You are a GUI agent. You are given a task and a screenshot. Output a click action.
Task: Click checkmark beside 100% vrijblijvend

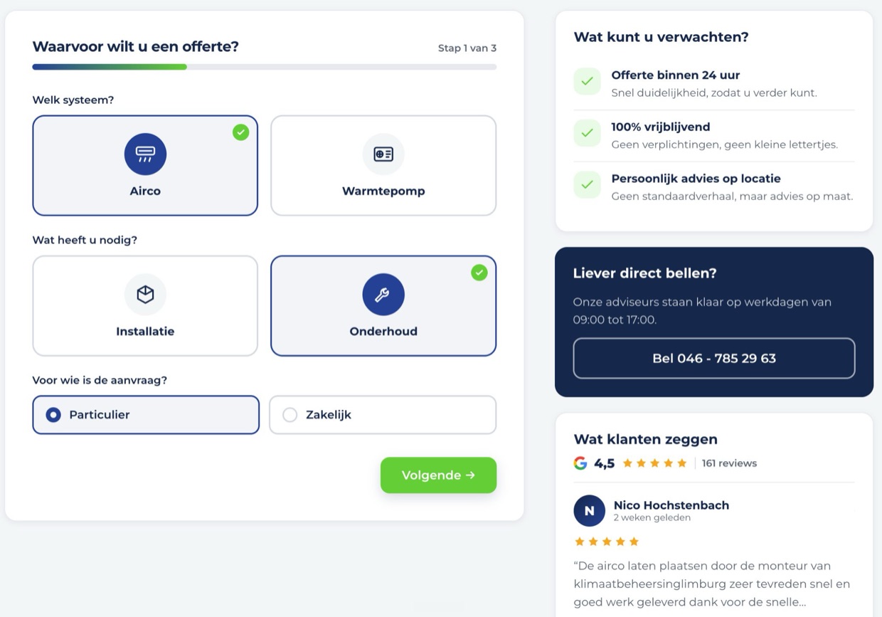pos(587,133)
